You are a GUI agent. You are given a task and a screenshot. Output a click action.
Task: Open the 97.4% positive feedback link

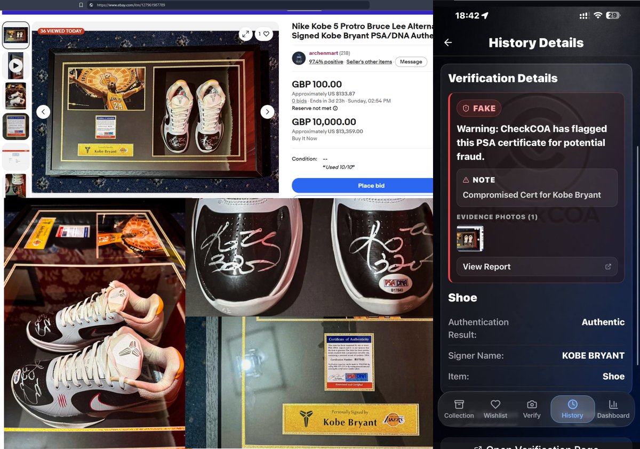tap(326, 62)
